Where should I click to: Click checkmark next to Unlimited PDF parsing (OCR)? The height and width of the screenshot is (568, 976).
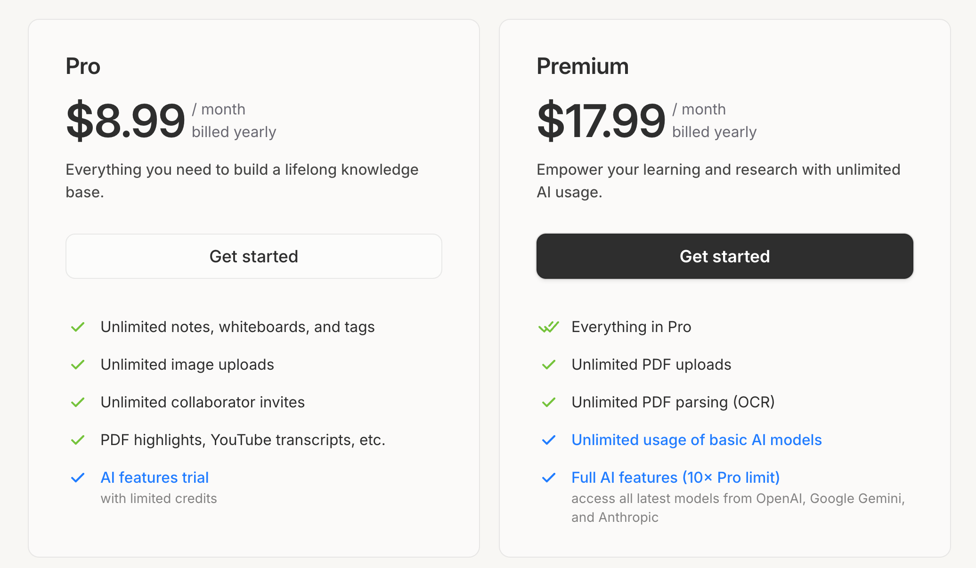tap(549, 402)
